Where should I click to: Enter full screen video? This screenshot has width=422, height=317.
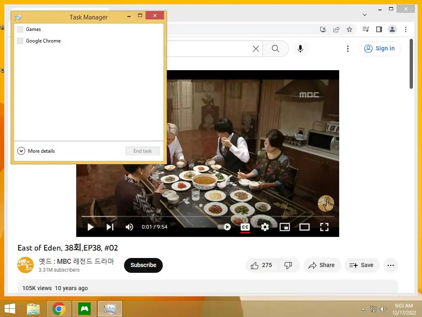(x=324, y=227)
